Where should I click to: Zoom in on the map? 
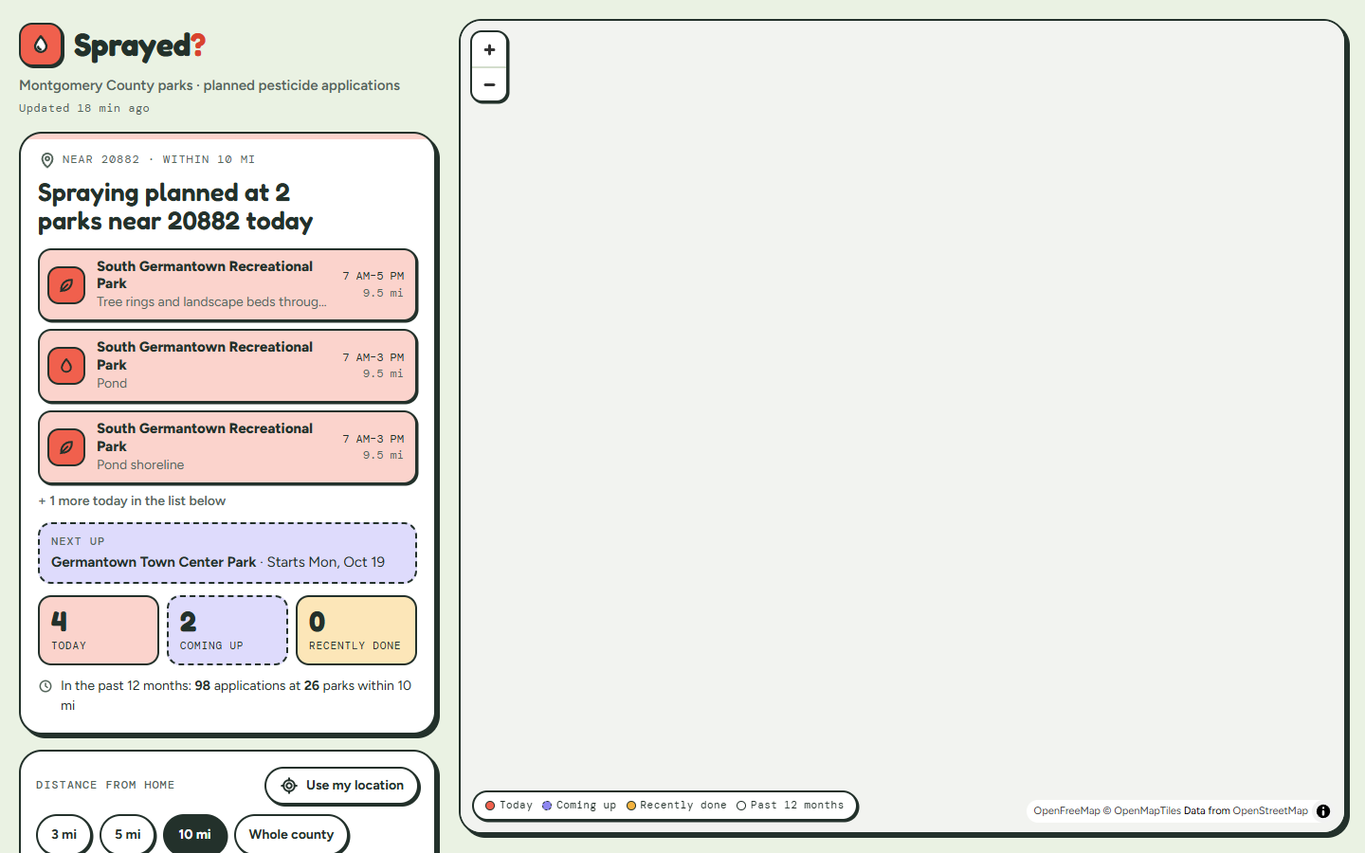click(x=489, y=50)
